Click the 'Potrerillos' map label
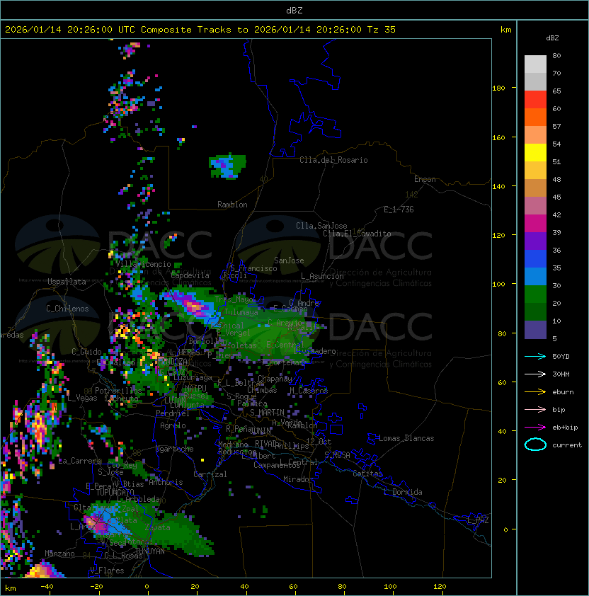The height and width of the screenshot is (596, 589). pos(118,391)
